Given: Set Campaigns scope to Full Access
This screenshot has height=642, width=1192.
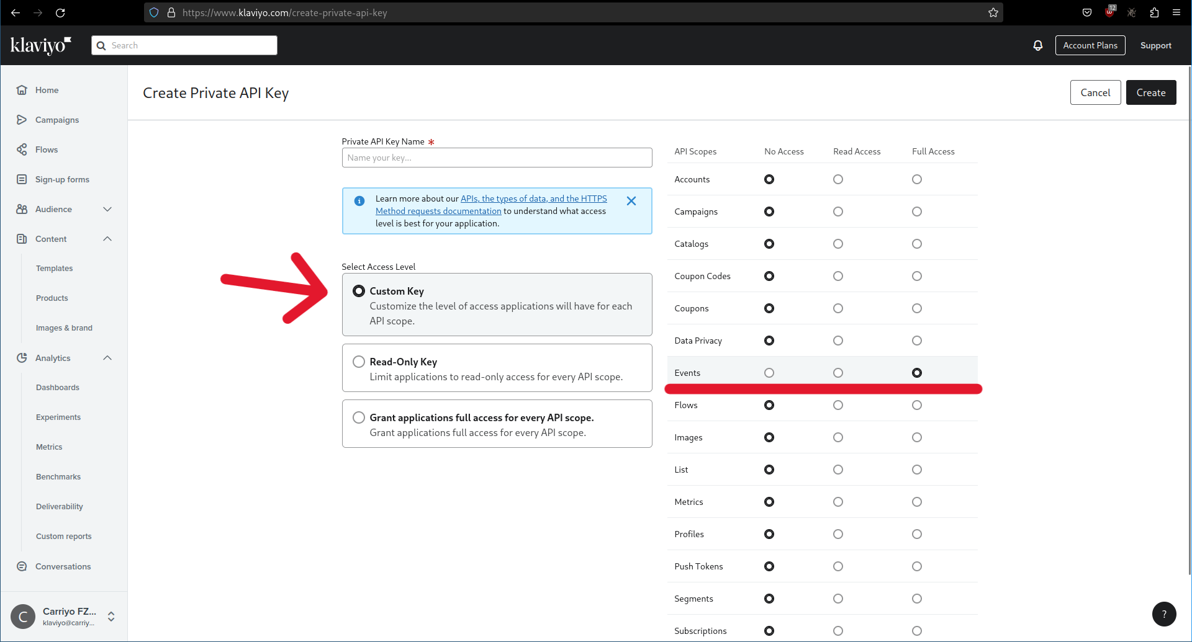Looking at the screenshot, I should pyautogui.click(x=917, y=212).
